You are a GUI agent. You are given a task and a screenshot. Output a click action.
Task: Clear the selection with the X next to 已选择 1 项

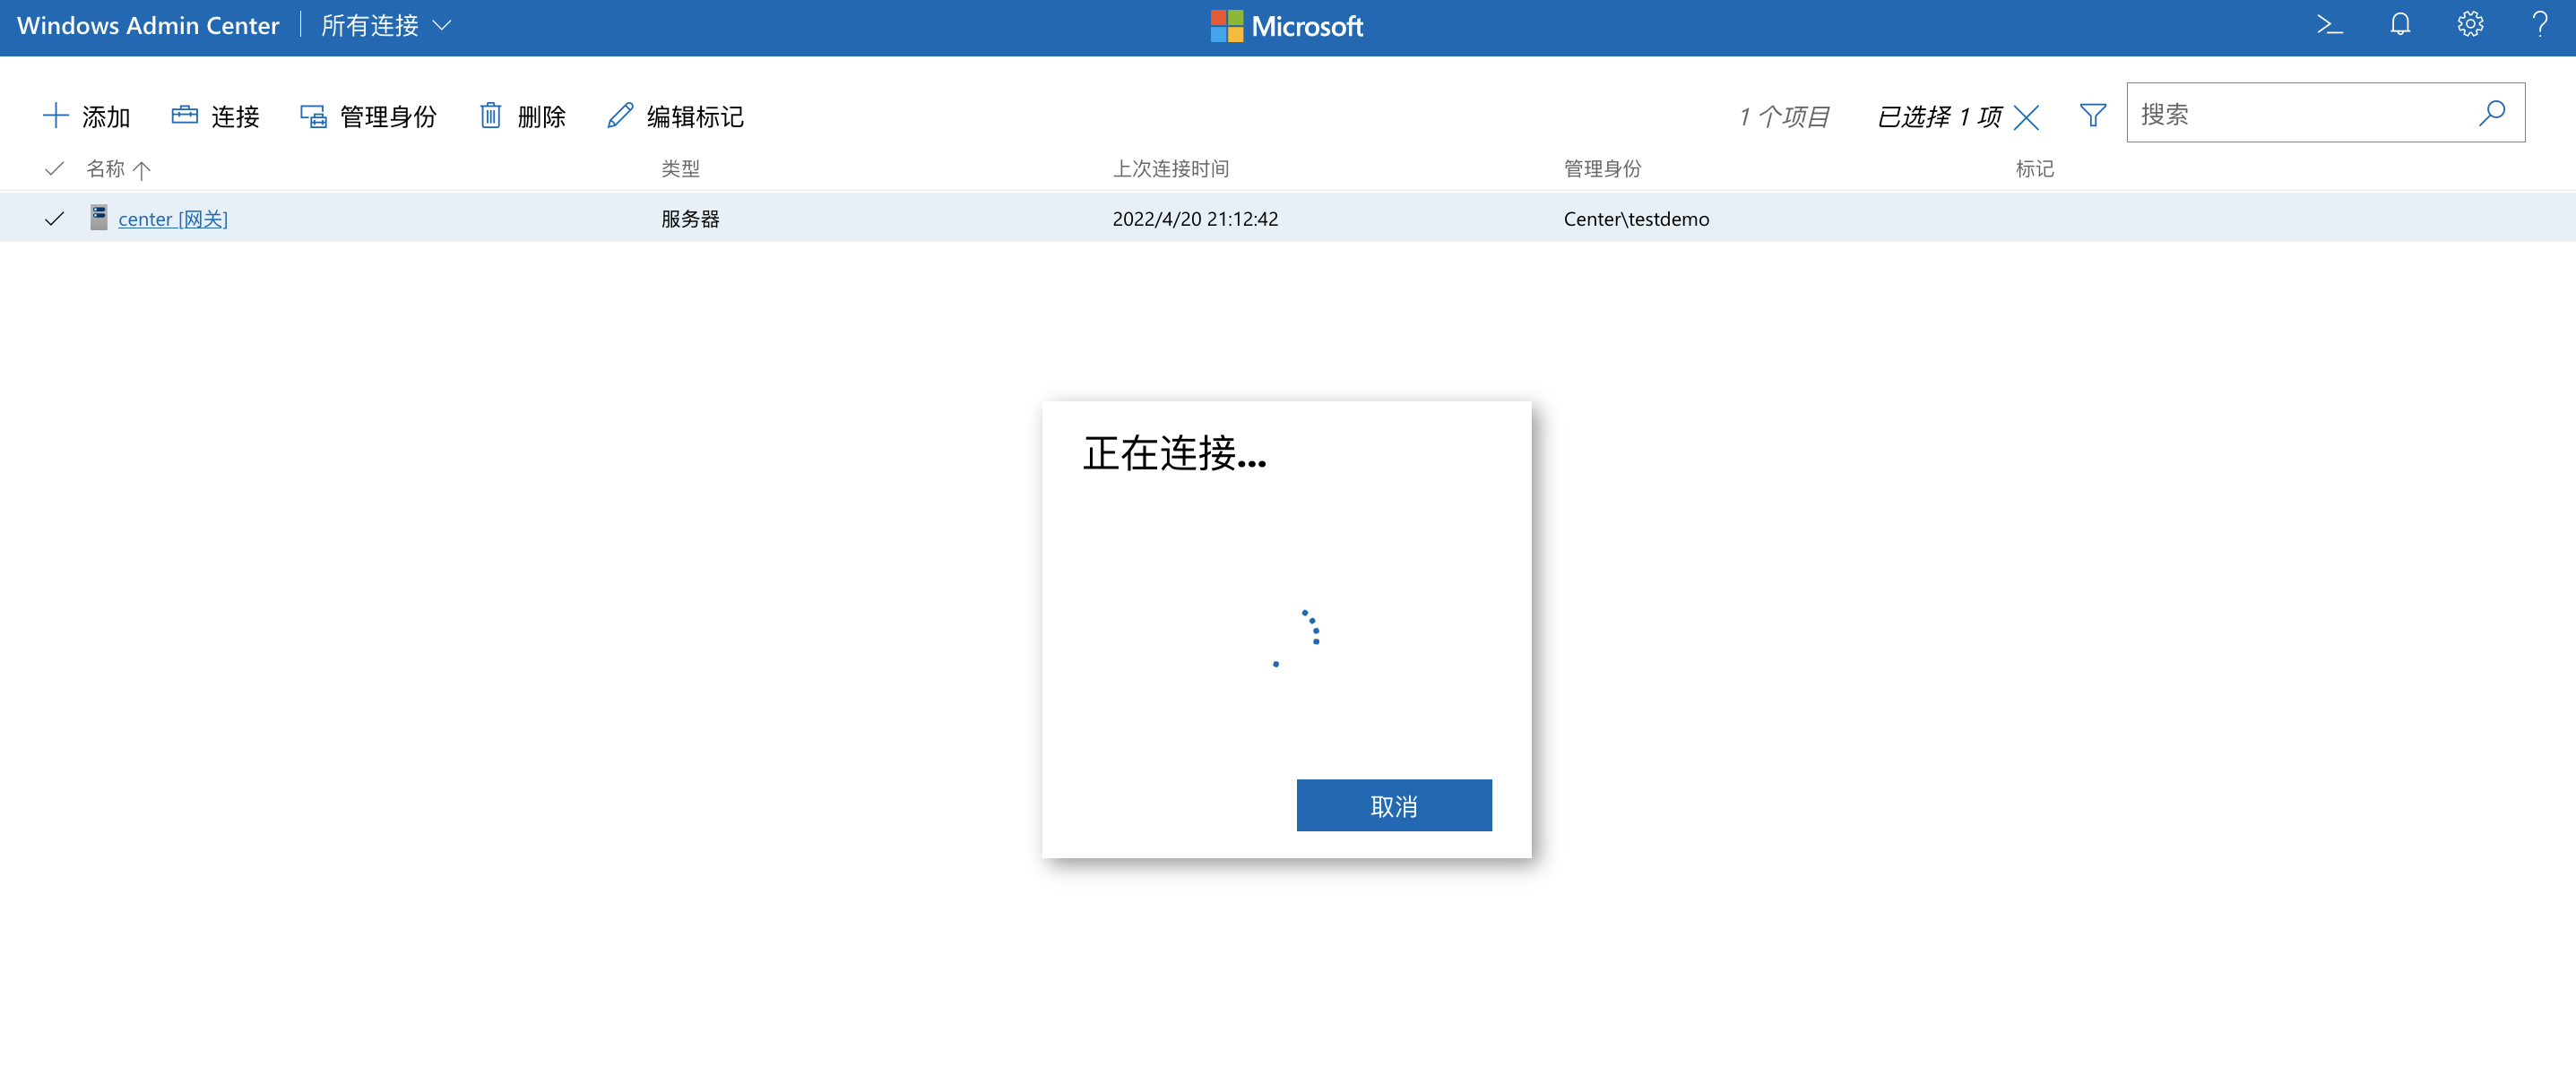tap(2027, 116)
